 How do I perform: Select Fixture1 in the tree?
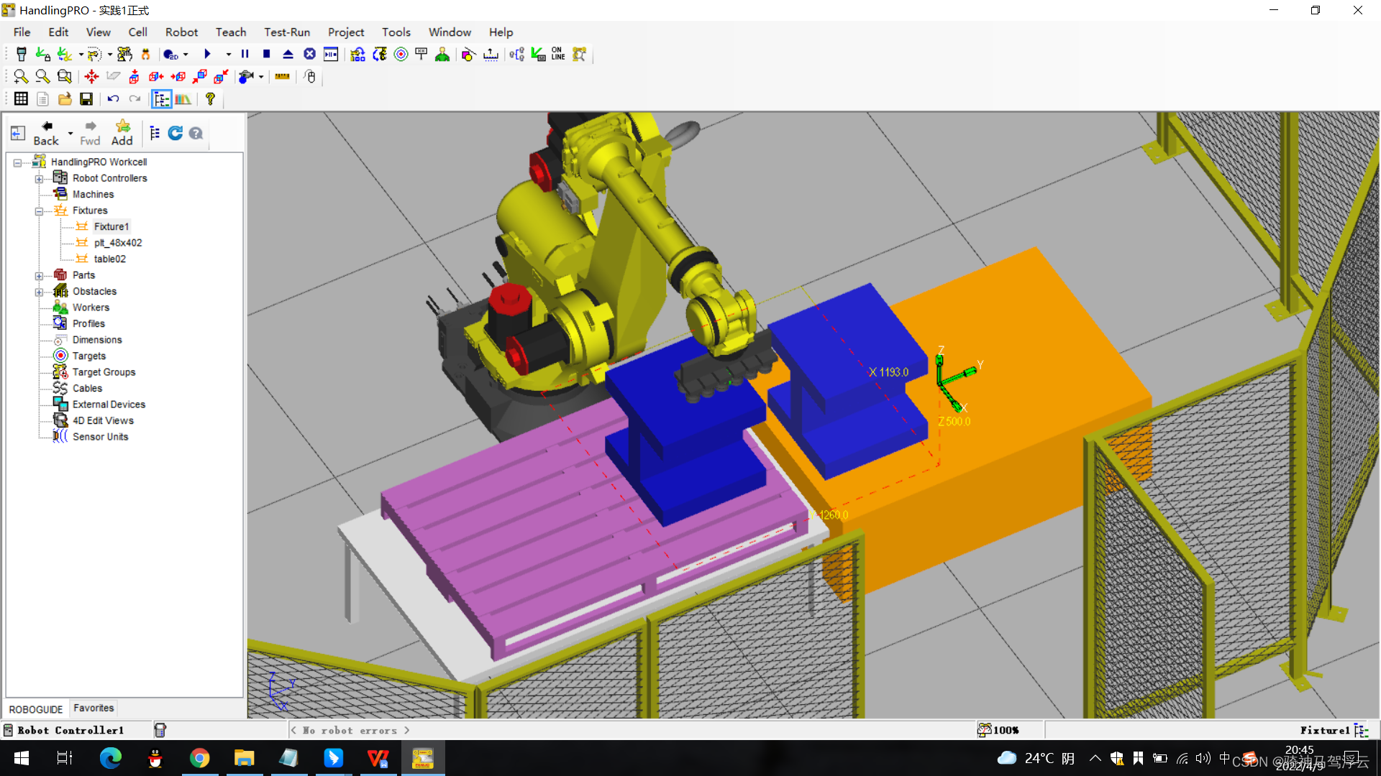pyautogui.click(x=111, y=226)
